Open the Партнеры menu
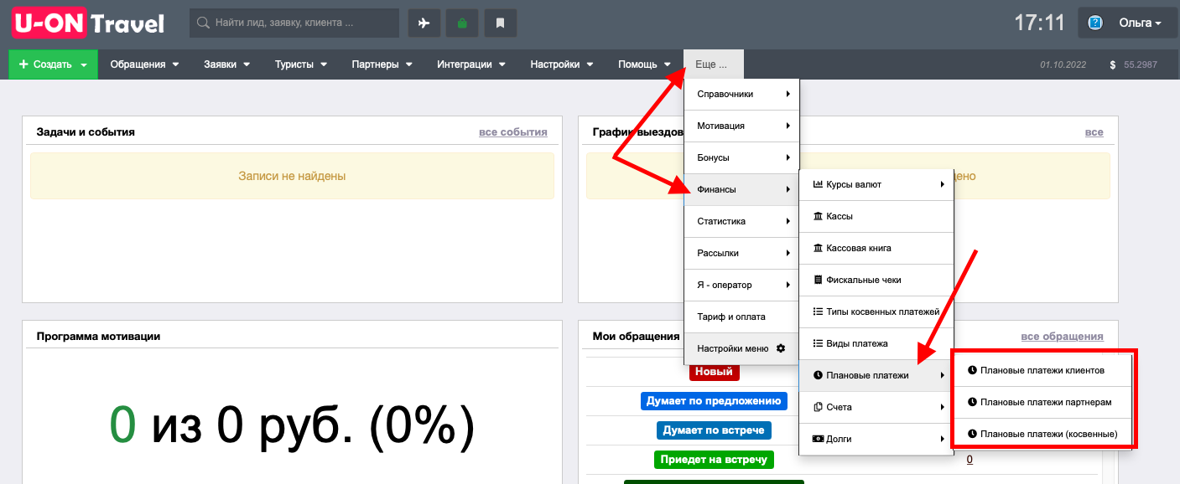The width and height of the screenshot is (1180, 484). point(382,64)
